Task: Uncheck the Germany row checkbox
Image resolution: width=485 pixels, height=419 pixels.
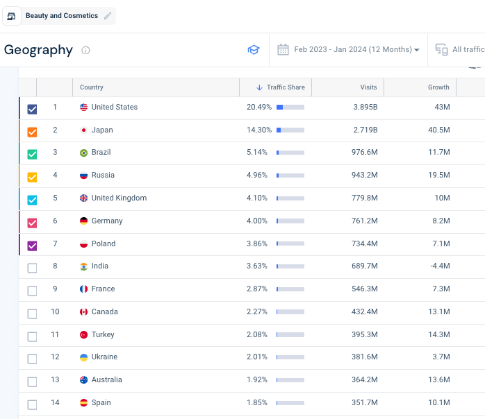Action: 32,223
